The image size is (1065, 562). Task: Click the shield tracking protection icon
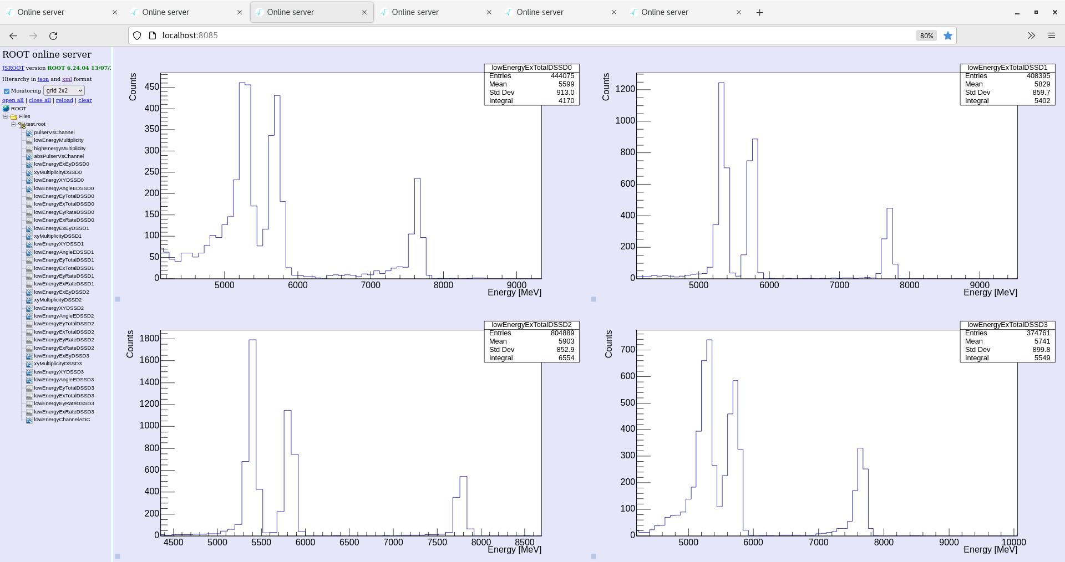(137, 36)
